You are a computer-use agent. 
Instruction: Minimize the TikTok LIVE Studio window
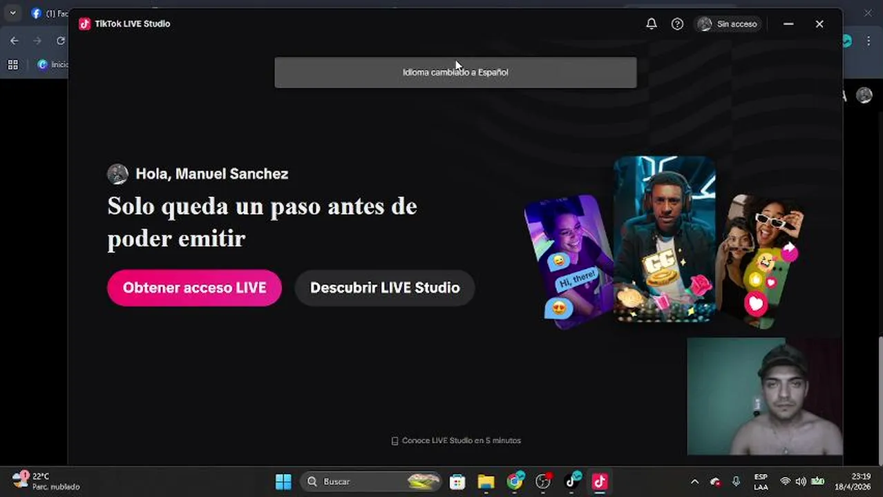click(x=788, y=24)
